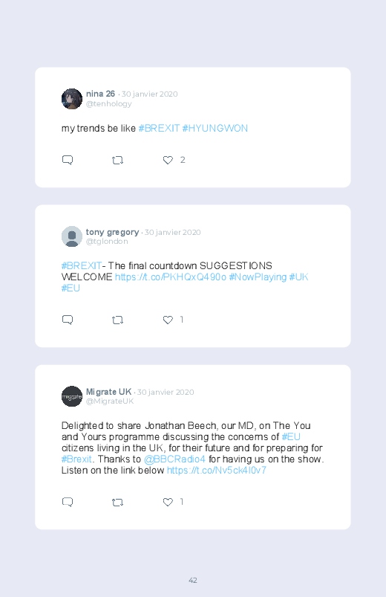Open nina 26 profile avatar

pos(72,99)
